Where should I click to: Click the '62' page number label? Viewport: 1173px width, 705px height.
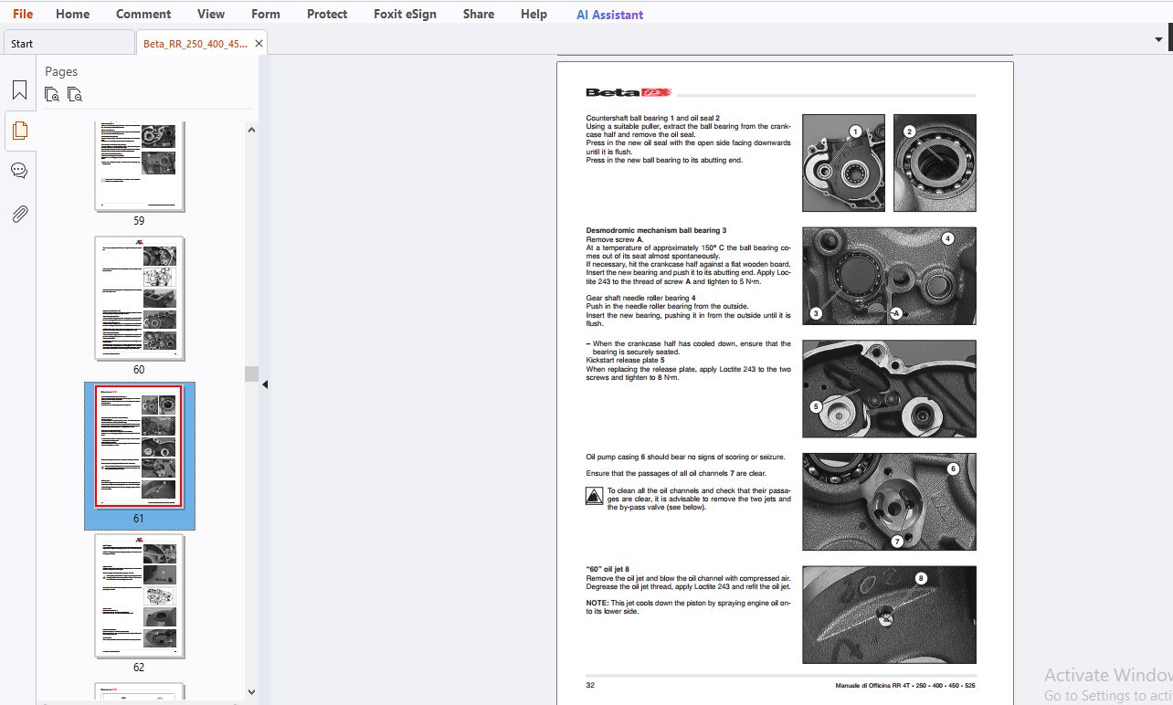(x=139, y=668)
